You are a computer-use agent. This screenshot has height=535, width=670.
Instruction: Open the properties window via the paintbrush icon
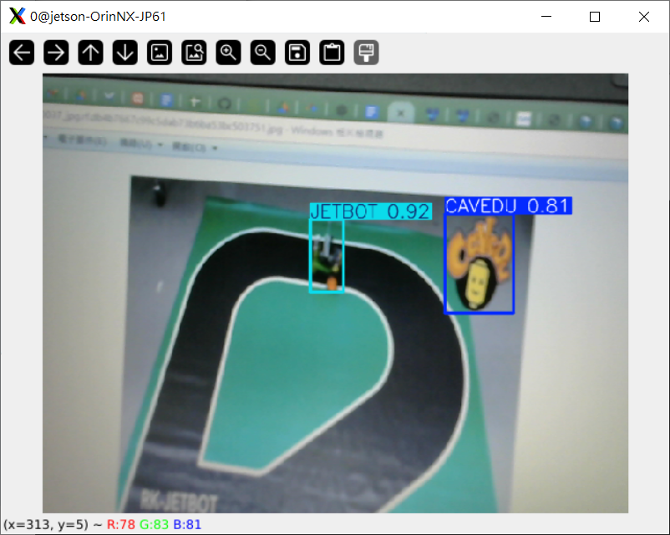tap(366, 53)
